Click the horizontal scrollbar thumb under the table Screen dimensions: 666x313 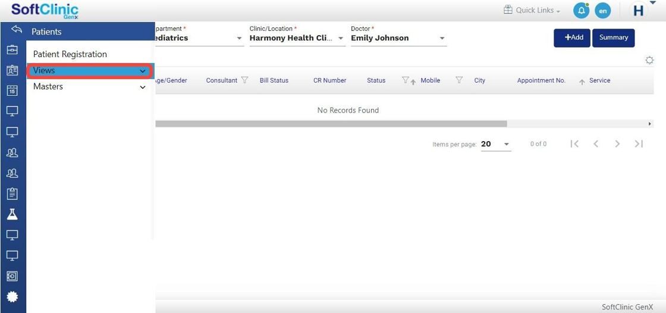point(331,124)
